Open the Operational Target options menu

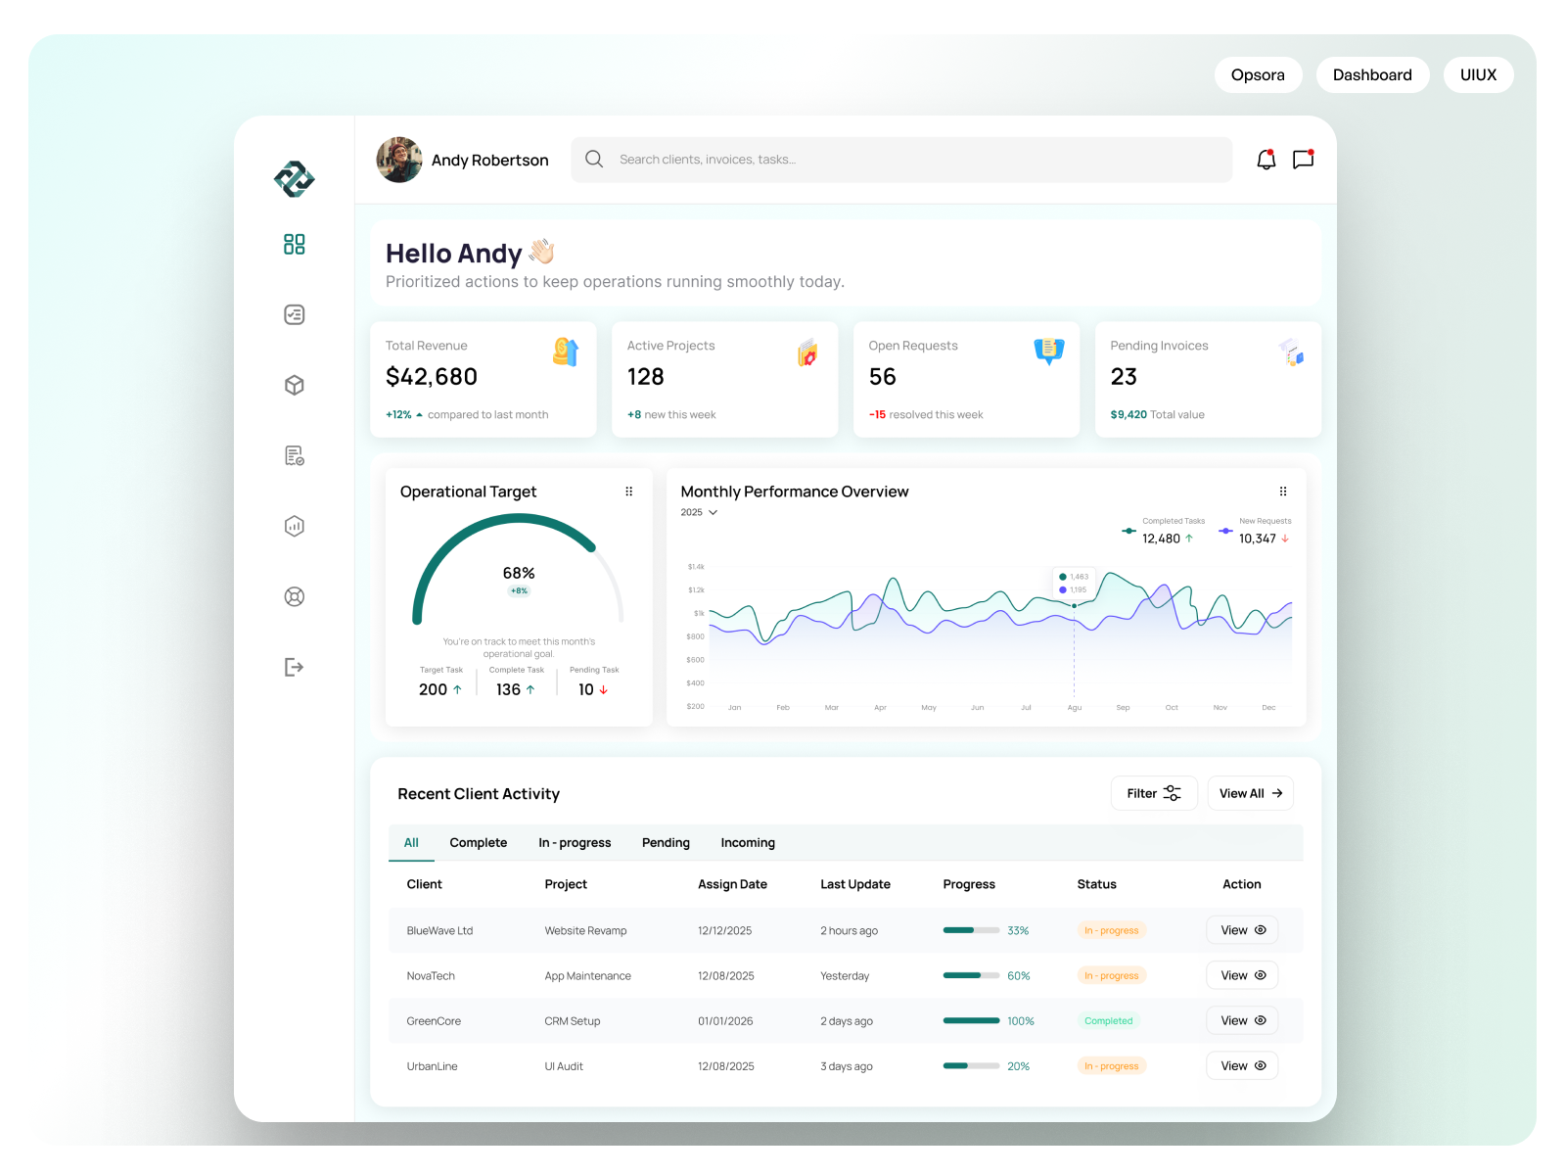coord(629,491)
